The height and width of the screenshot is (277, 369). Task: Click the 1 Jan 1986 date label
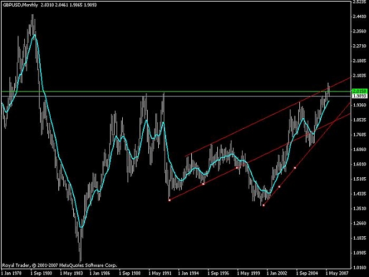click(x=100, y=273)
